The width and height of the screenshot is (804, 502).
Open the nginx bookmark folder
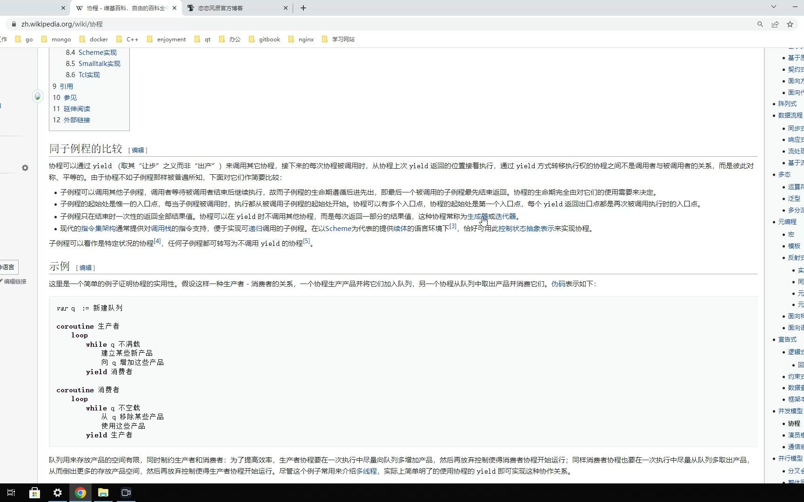click(301, 40)
